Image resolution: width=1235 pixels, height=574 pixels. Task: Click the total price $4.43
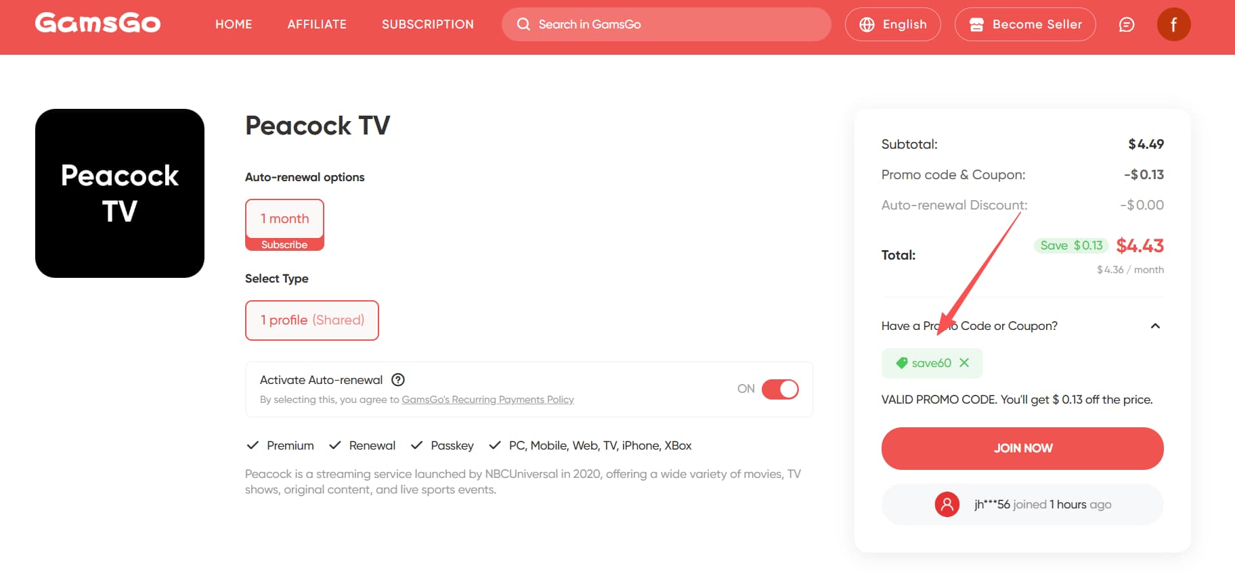[x=1140, y=245]
